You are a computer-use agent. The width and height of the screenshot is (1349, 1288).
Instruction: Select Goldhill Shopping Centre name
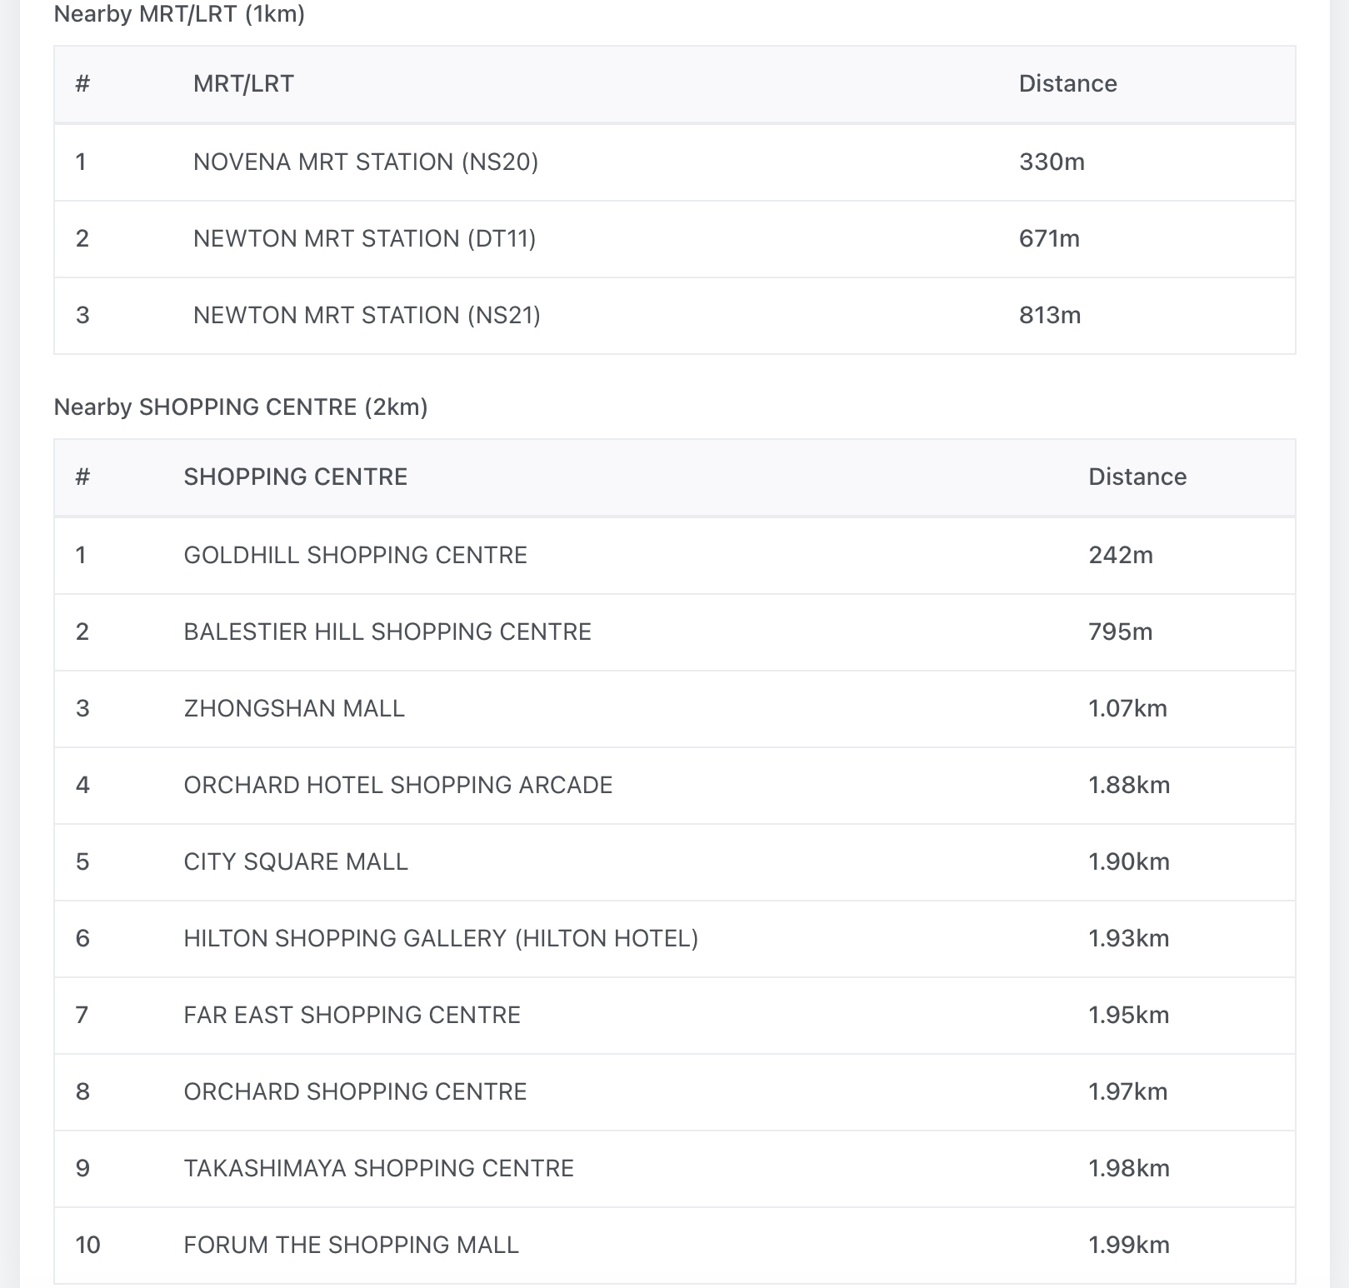(355, 555)
